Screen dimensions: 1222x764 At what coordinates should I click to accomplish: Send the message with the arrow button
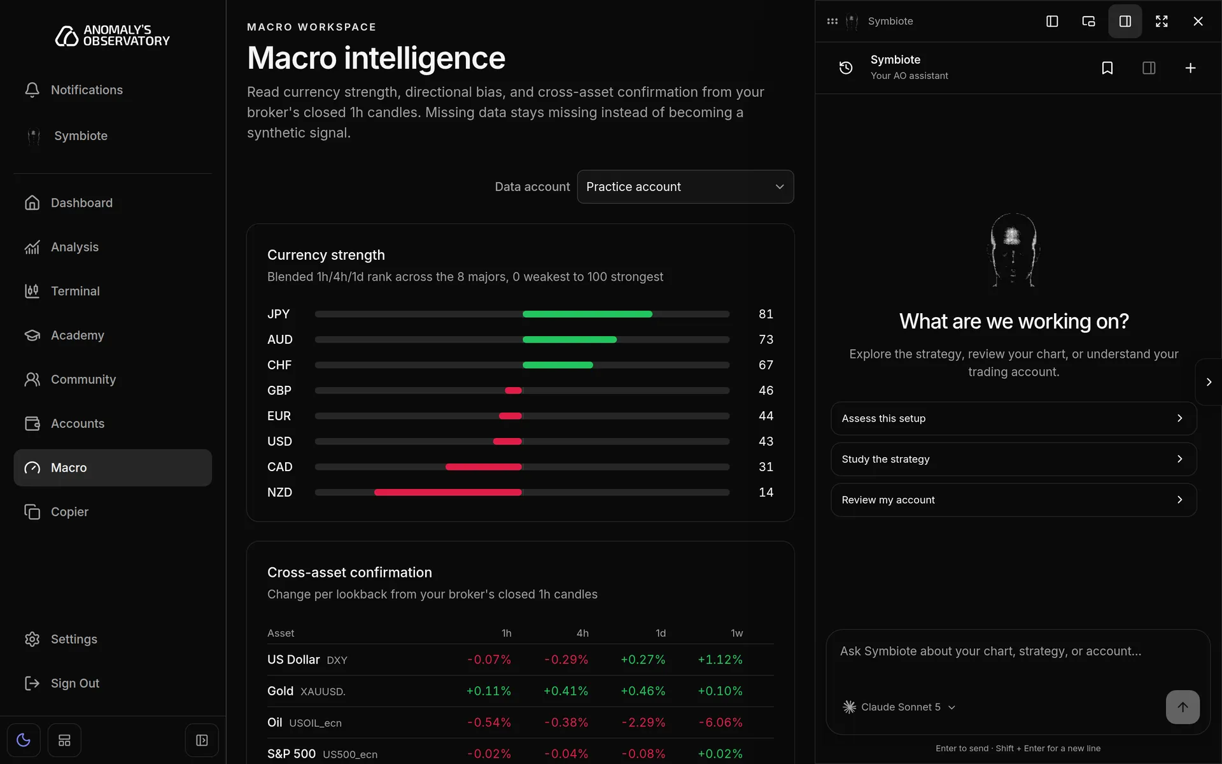tap(1183, 707)
